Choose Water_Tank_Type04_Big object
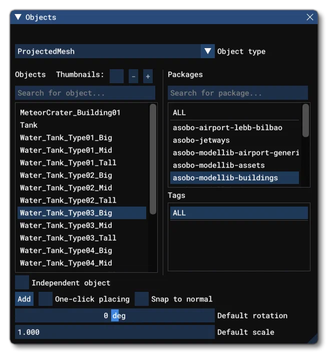The height and width of the screenshot is (354, 328). point(82,250)
